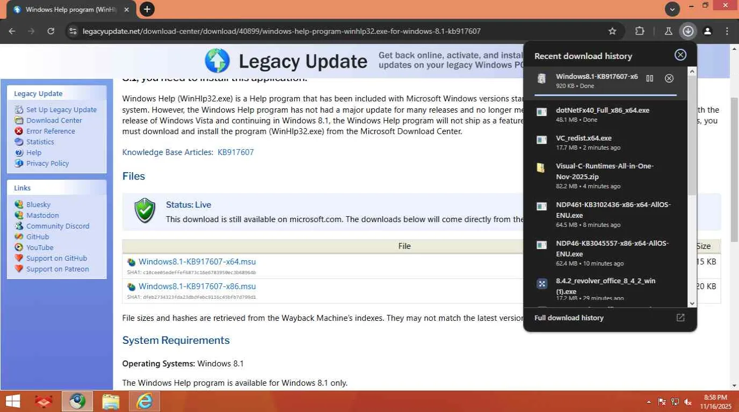Open the Statistics sidebar link
Screen dimensions: 739x412
(x=40, y=142)
